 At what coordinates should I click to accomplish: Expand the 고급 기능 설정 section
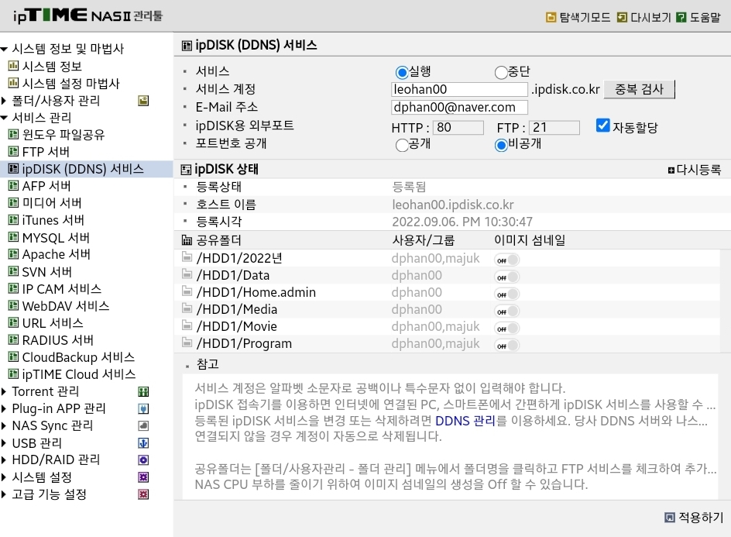[x=4, y=494]
